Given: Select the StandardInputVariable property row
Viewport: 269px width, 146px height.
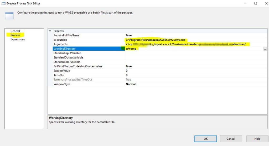Looking at the screenshot, I should point(67,53).
